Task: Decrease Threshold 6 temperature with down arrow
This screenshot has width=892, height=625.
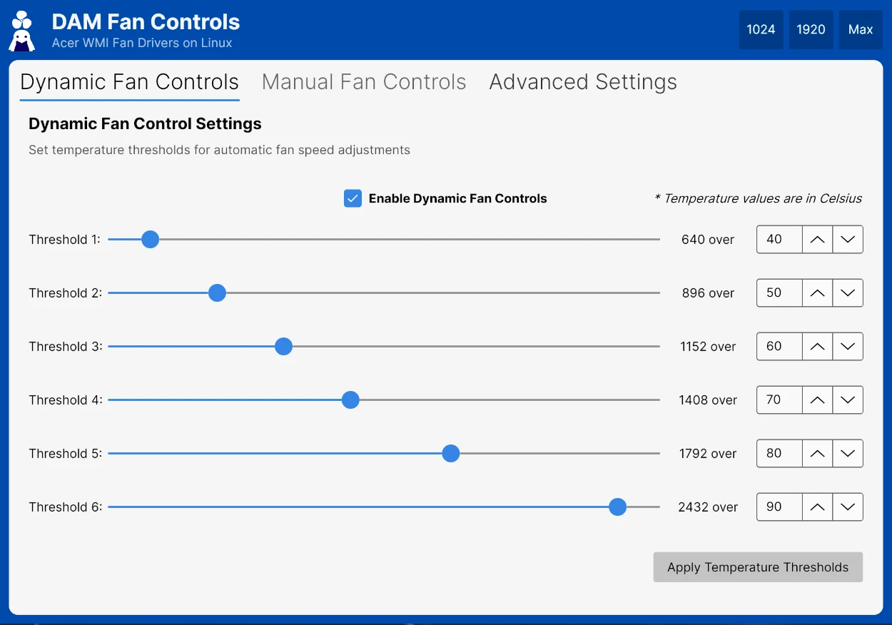Action: (848, 507)
